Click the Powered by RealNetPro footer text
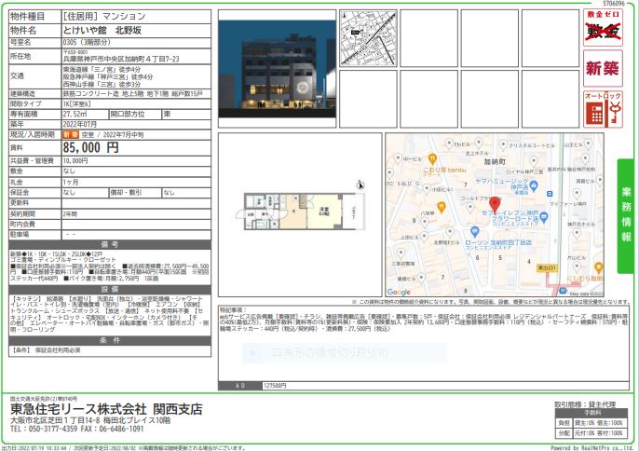The width and height of the screenshot is (639, 451). point(591,447)
